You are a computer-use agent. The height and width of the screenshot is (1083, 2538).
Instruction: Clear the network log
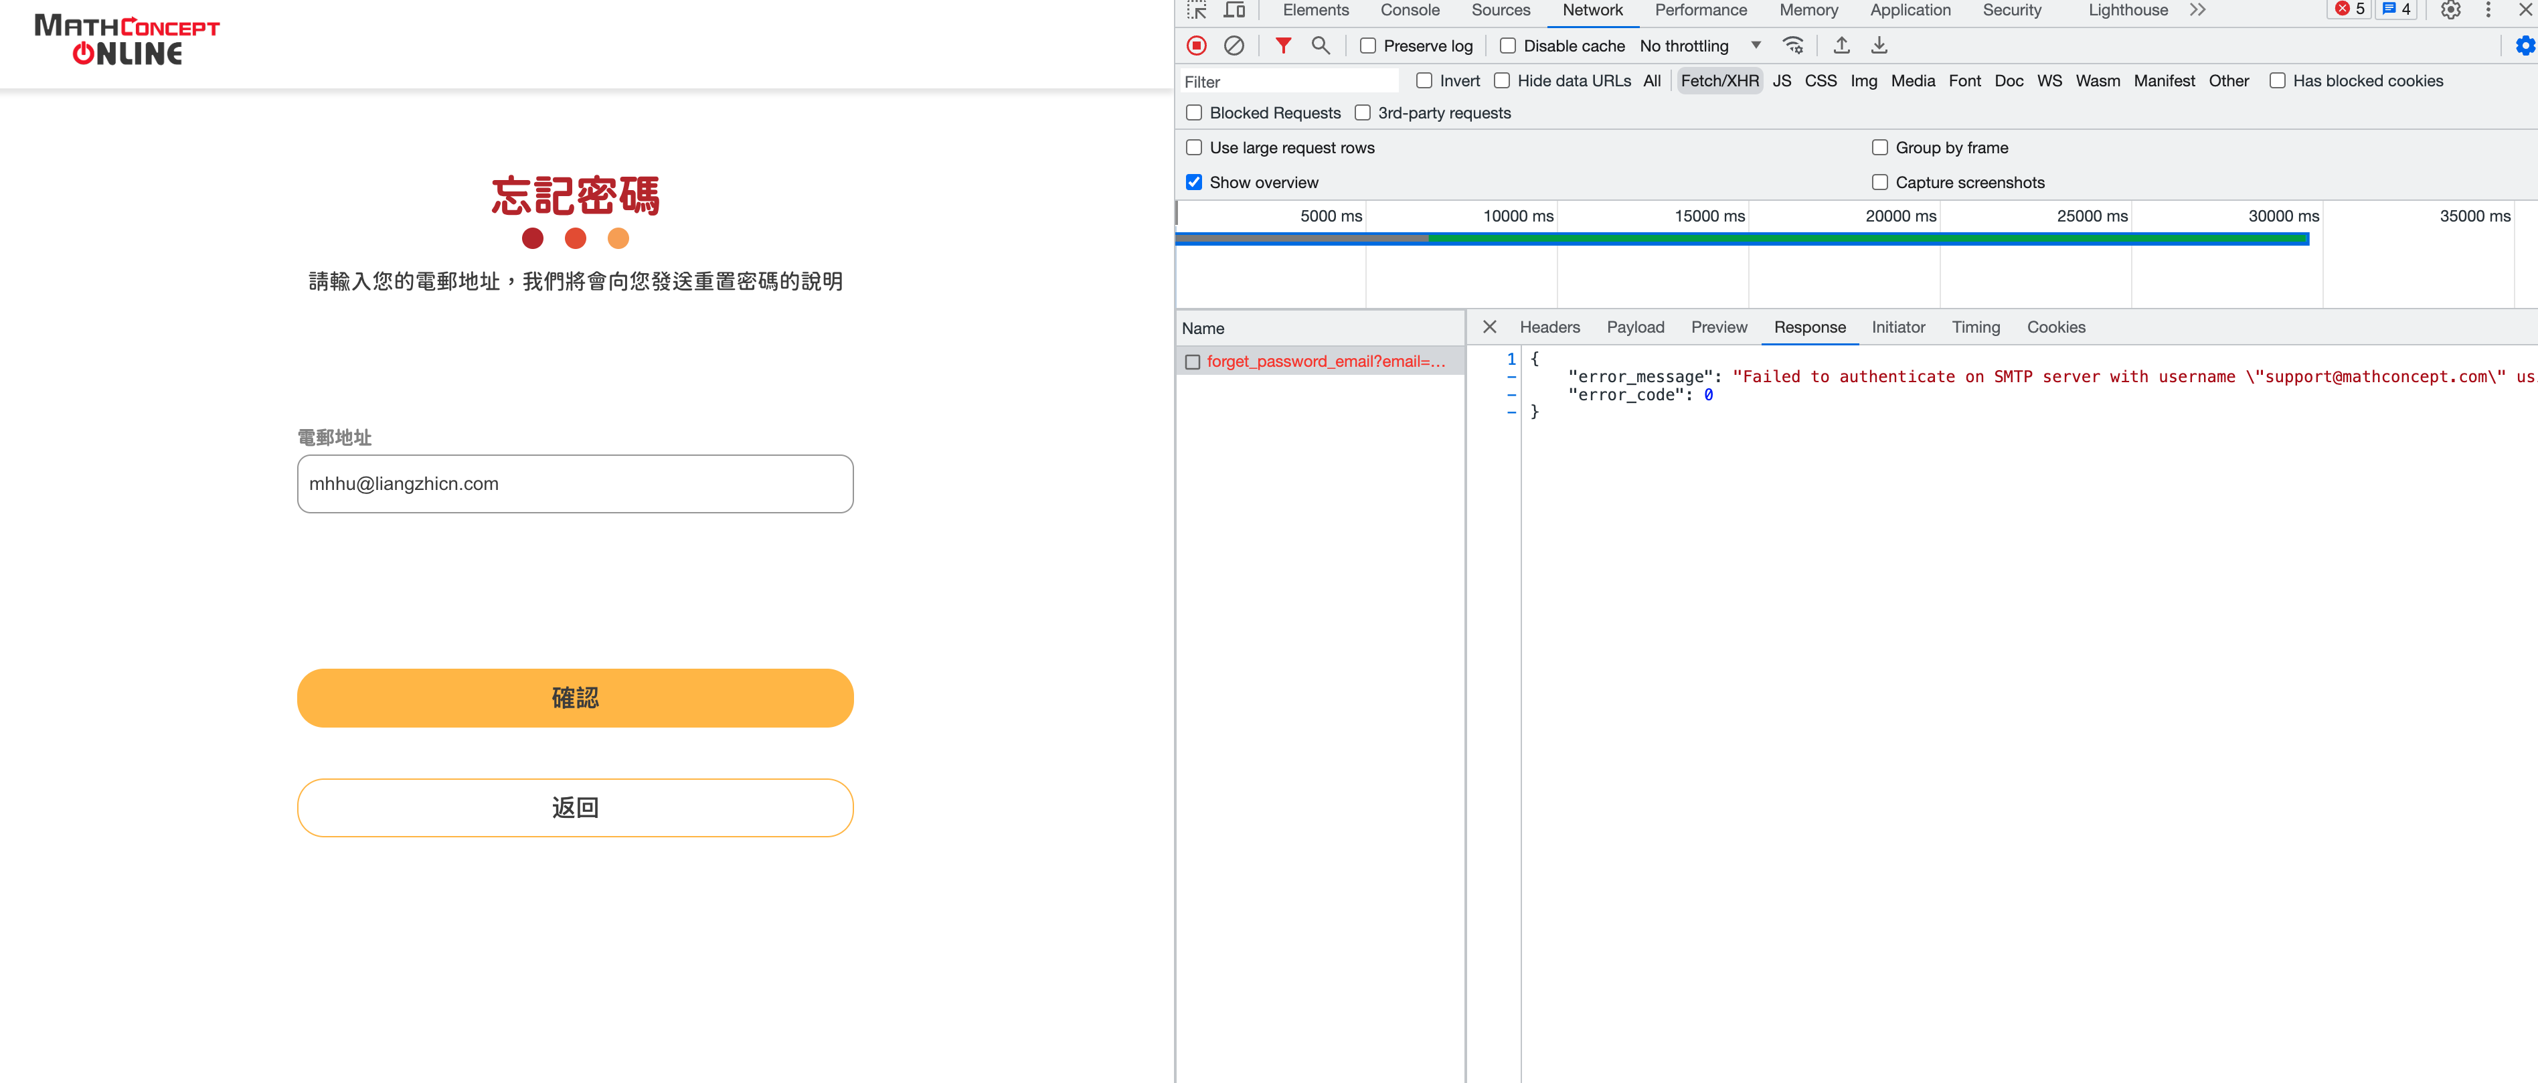(1234, 46)
